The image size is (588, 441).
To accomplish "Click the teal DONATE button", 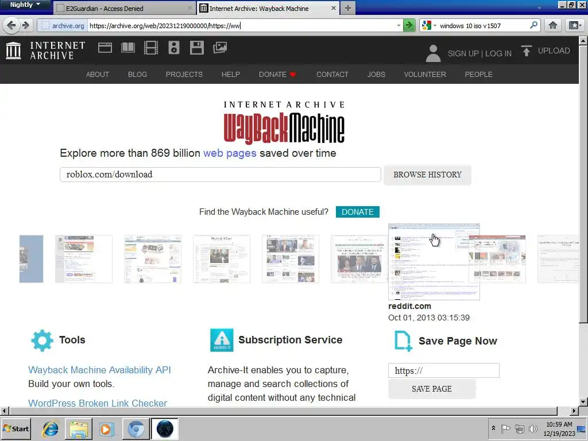I will tap(357, 212).
